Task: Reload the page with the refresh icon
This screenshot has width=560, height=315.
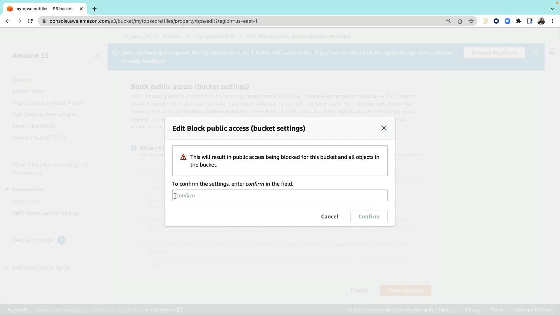Action: 30,21
